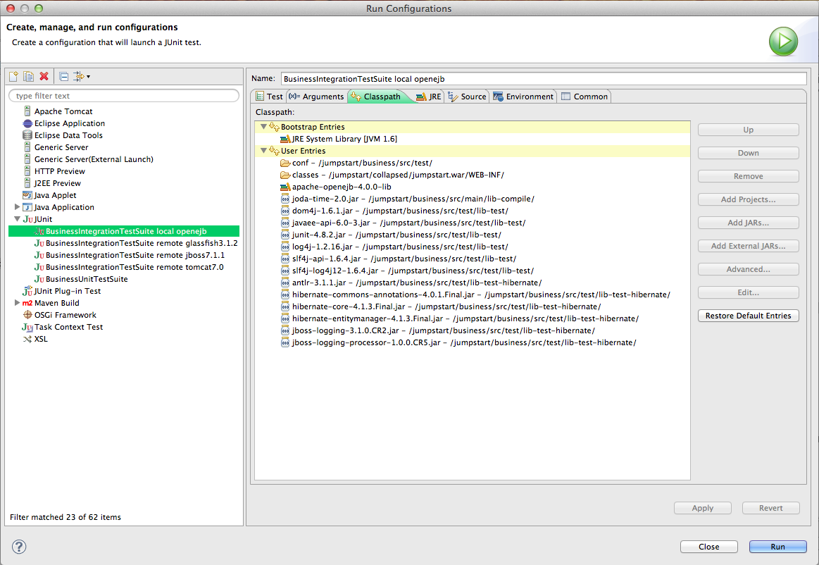Viewport: 819px width, 565px height.
Task: Select BusinessIntegrationTestSuite remote jboss7.1.1
Action: 130,255
